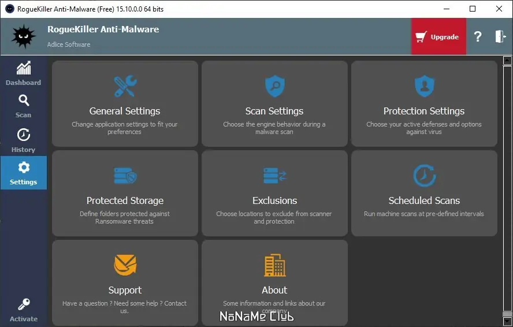Click the About building icon
Viewport: 513px width, 327px height.
(x=274, y=266)
